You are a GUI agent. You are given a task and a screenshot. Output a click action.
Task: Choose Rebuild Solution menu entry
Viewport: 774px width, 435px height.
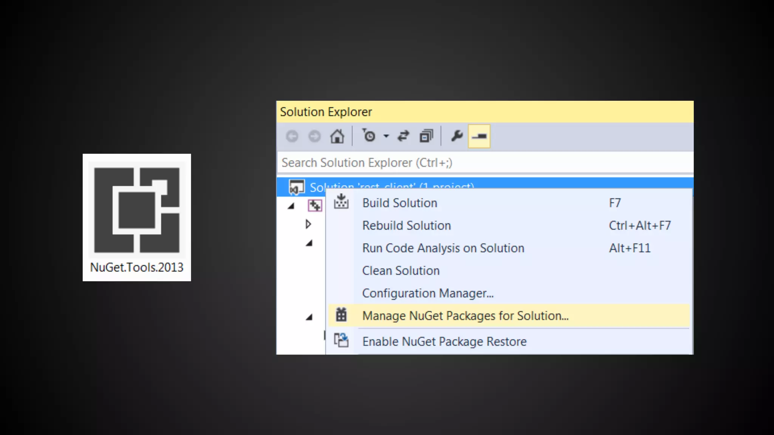406,226
